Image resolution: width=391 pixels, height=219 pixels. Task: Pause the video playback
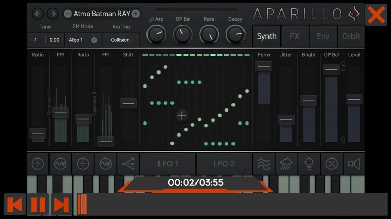point(38,204)
